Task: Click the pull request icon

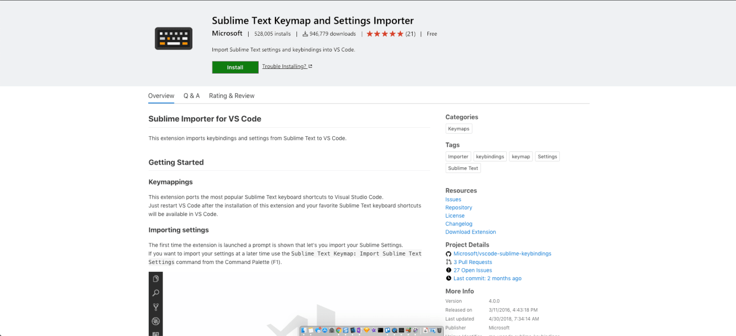Action: click(x=448, y=262)
